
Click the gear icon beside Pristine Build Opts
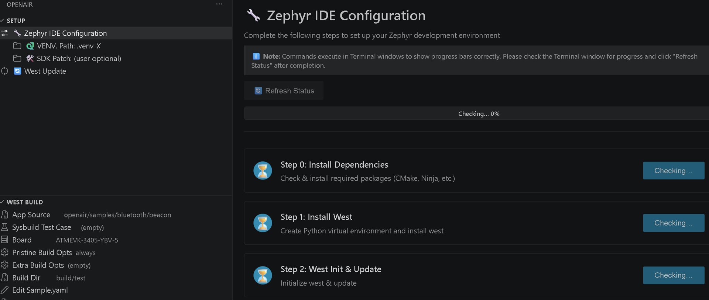(4, 252)
